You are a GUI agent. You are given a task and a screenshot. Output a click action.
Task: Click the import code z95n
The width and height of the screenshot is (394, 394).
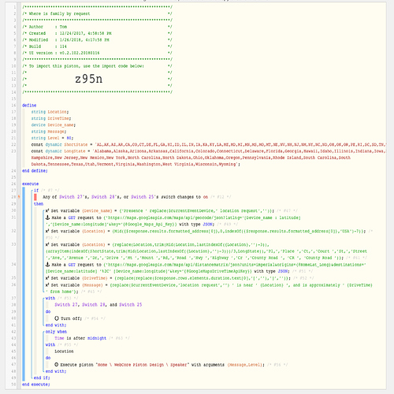[x=89, y=79]
